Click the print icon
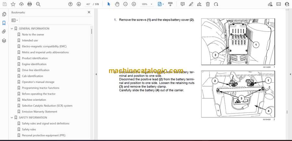292x141 pixels. (x=30, y=4)
